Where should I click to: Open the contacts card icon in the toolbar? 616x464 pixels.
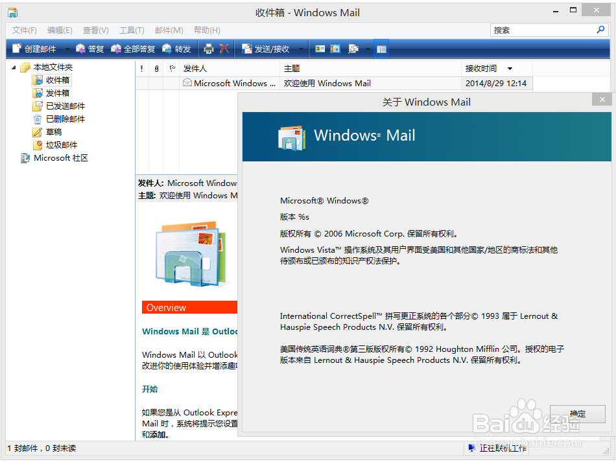[320, 49]
